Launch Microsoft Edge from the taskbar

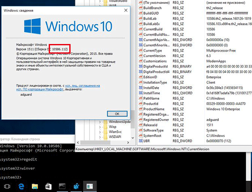pos(21,187)
